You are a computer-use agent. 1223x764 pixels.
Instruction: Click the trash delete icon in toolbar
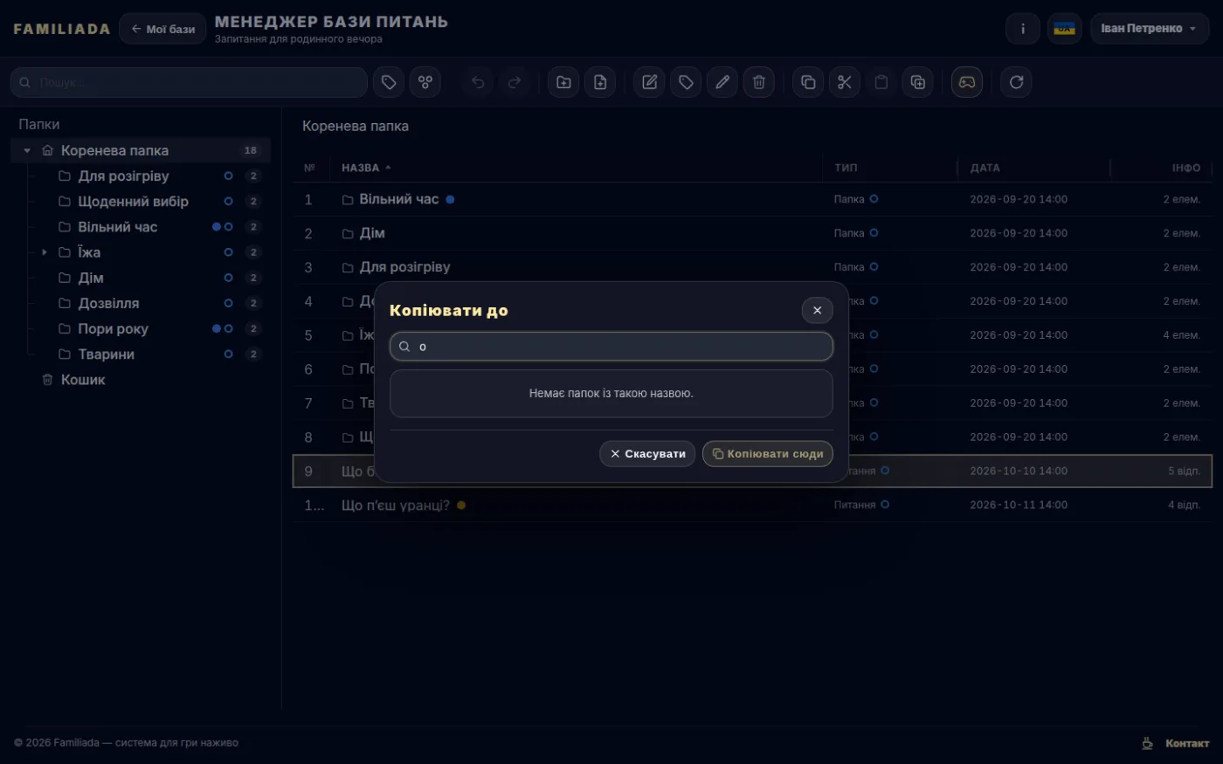click(759, 82)
